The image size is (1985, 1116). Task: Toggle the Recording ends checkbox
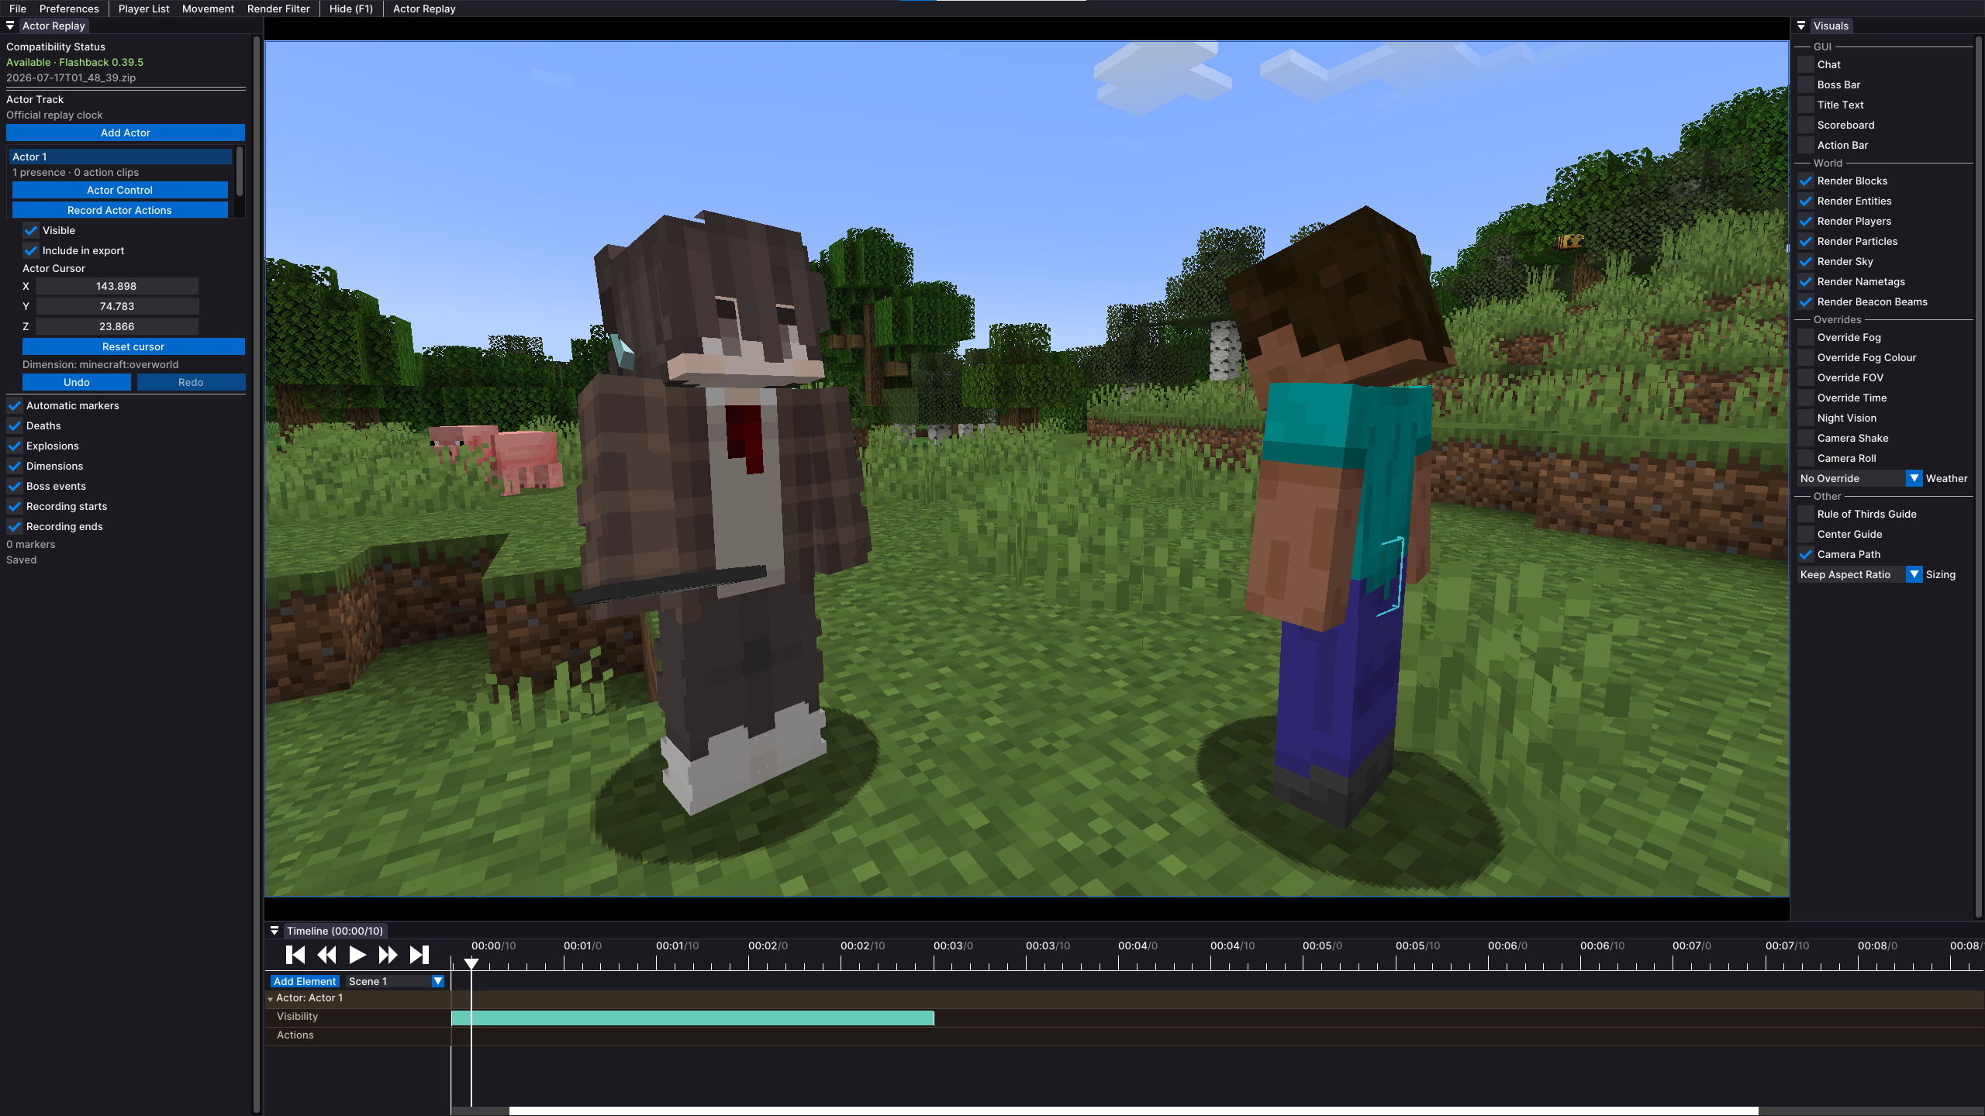[15, 526]
